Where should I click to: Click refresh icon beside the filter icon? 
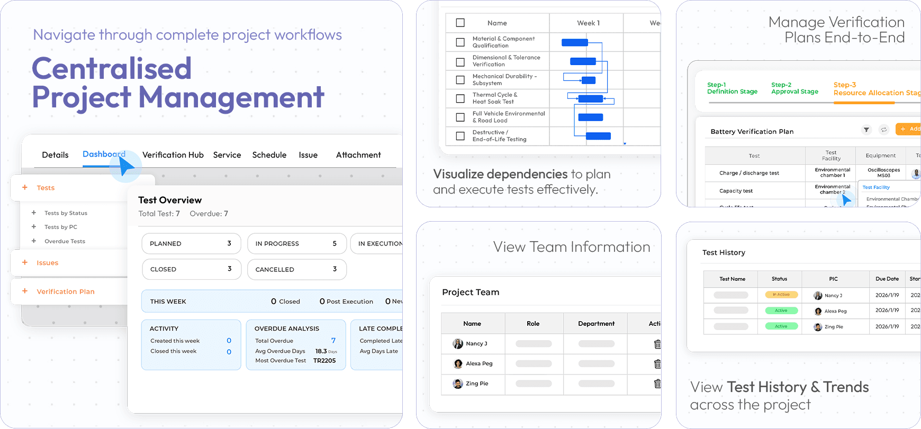tap(883, 130)
